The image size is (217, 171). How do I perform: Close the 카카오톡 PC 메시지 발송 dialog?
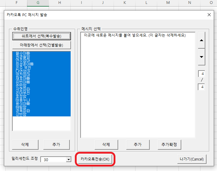click(x=209, y=15)
